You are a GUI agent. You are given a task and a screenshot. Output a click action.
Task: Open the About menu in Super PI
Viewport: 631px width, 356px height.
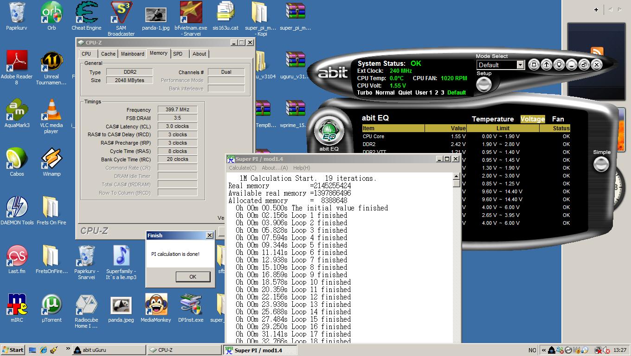(x=275, y=168)
